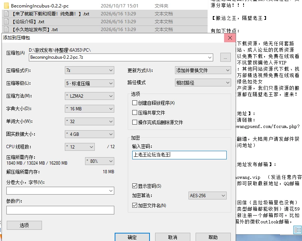Select 【来了就能下载和观看！纯免费！】.txt file name
Screen dimensions: 302x241
51,14
